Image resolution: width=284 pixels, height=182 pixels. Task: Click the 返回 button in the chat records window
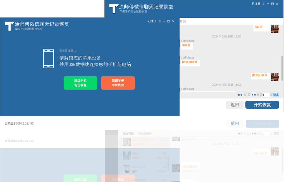[x=235, y=105]
